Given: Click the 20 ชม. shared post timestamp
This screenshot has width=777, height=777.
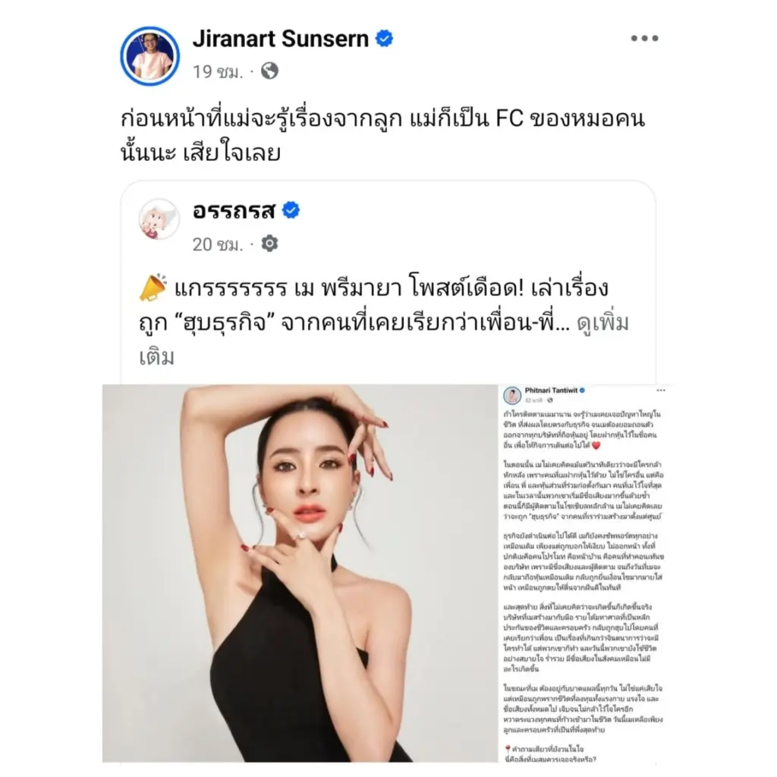Looking at the screenshot, I should click(x=218, y=244).
